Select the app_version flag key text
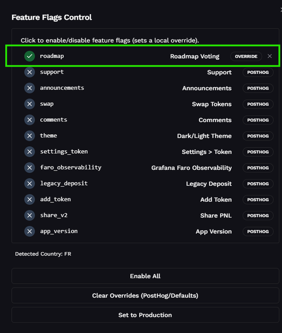 click(x=59, y=231)
